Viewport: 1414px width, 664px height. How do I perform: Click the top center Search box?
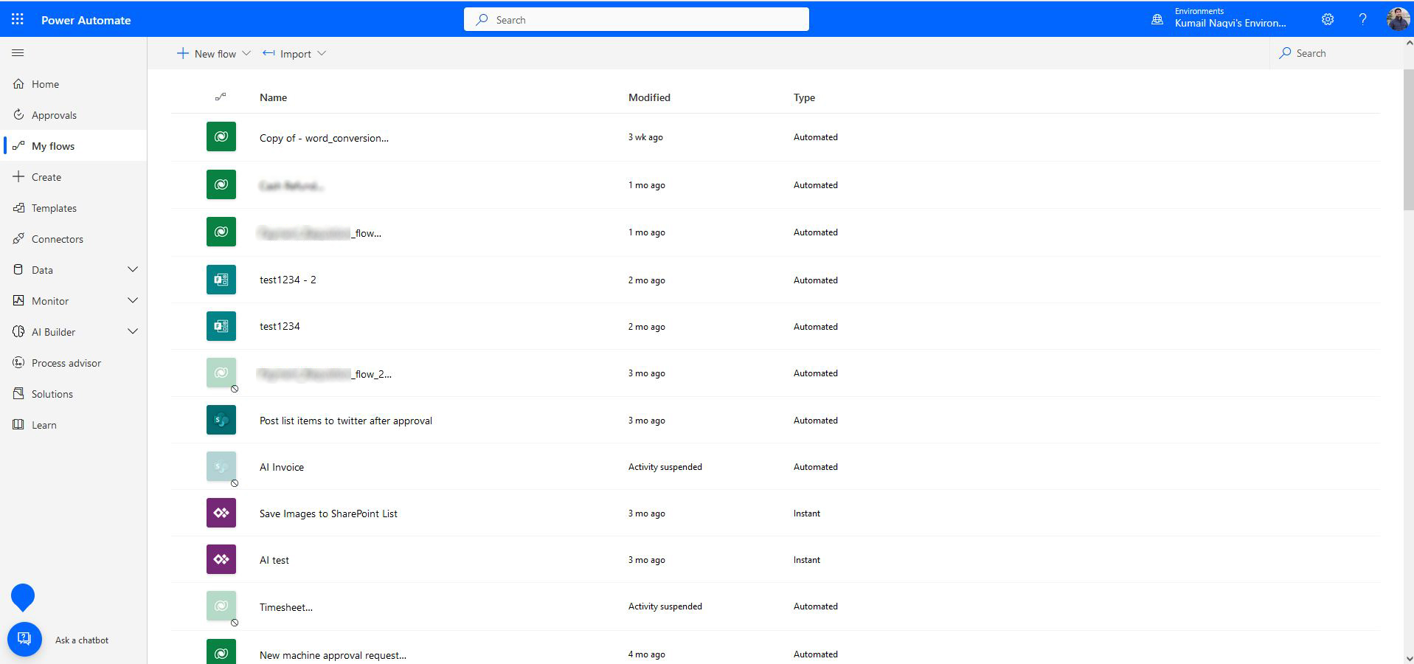point(636,20)
